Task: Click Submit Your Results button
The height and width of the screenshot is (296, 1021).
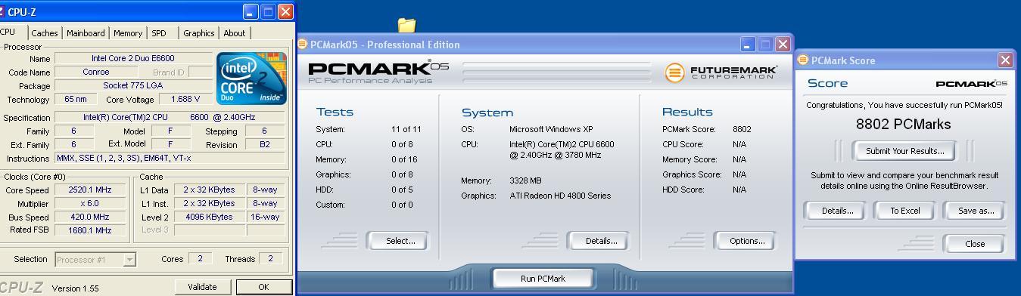Action: tap(905, 151)
